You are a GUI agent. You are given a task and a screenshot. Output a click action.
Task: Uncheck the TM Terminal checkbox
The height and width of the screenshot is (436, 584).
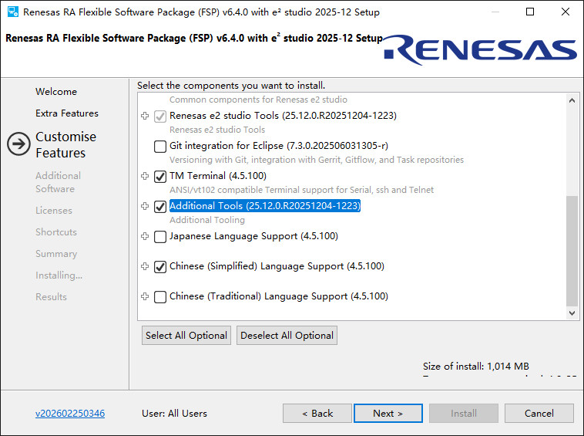pos(160,177)
